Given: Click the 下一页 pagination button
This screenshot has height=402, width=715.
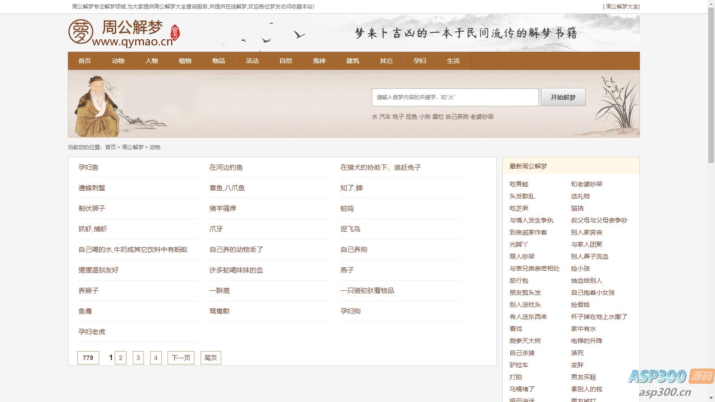Looking at the screenshot, I should [181, 358].
